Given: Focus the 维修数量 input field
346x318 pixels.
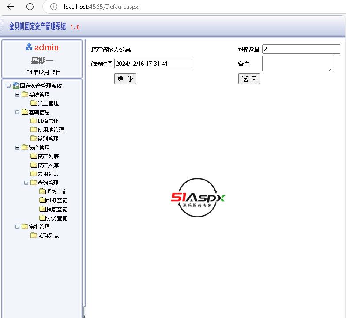Looking at the screenshot, I should 301,49.
